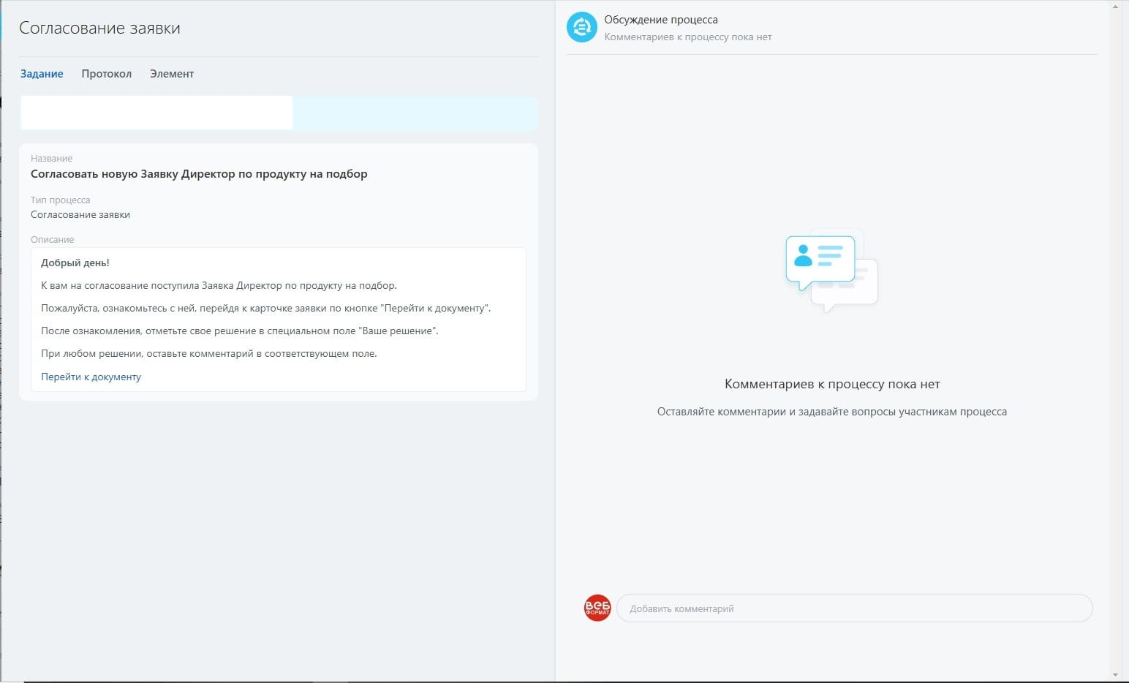Click the Добавить комментарий input field
The width and height of the screenshot is (1129, 683).
pos(854,608)
